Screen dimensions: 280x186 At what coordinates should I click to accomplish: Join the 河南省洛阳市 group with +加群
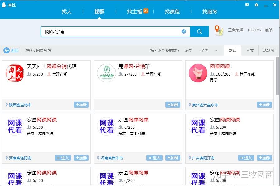(x=81, y=158)
